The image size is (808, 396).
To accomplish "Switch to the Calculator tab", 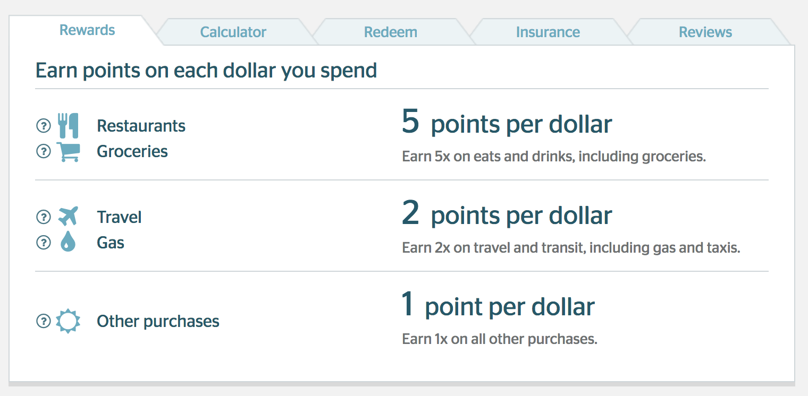I will click(x=233, y=32).
